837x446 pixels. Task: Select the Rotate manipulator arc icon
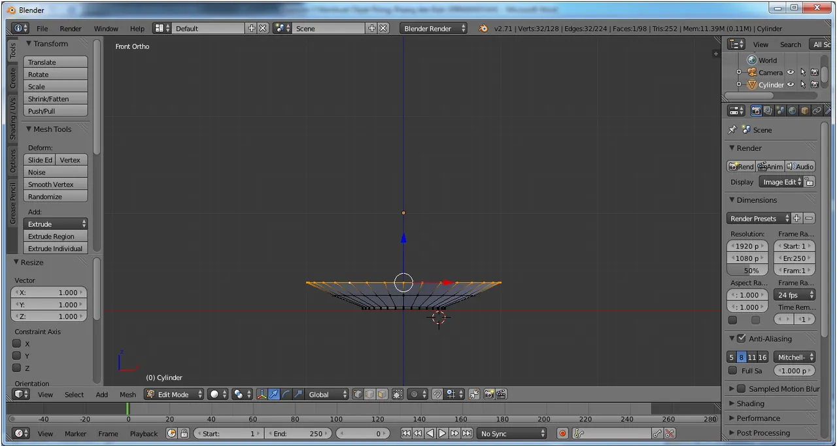tap(286, 394)
